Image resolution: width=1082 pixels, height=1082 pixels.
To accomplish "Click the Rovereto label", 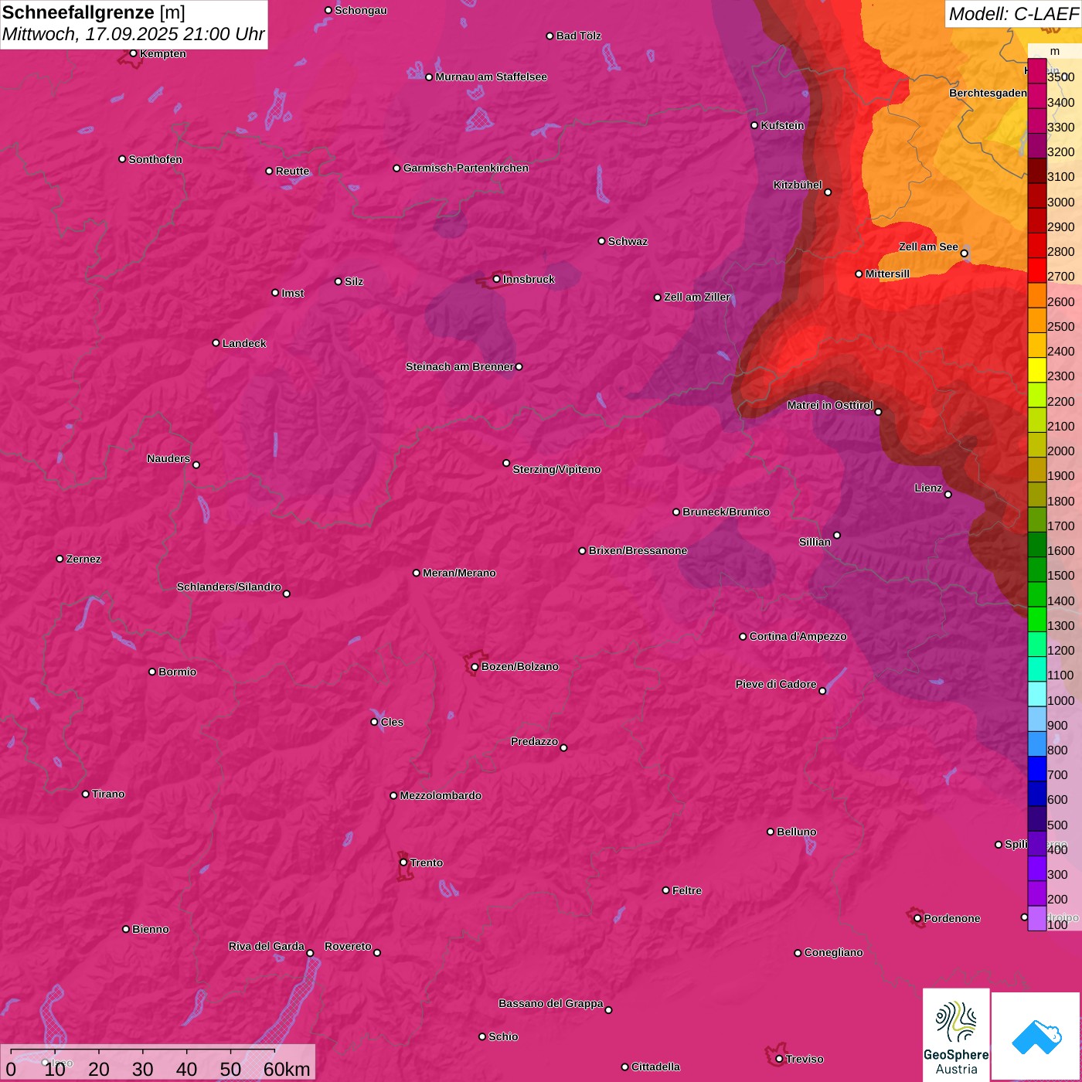I will click(x=348, y=947).
